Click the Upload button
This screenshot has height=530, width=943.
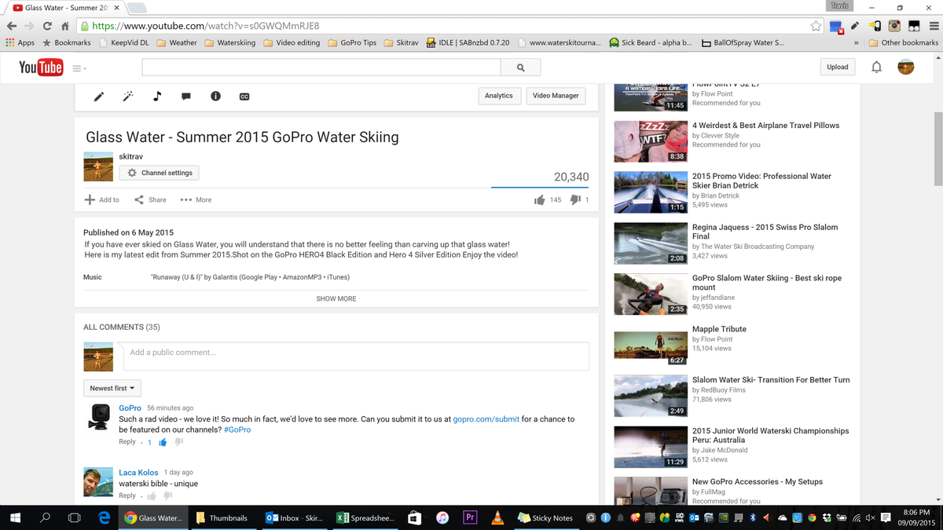pos(838,67)
